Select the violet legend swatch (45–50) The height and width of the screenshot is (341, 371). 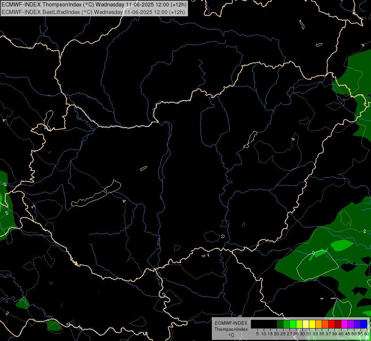tap(351, 324)
